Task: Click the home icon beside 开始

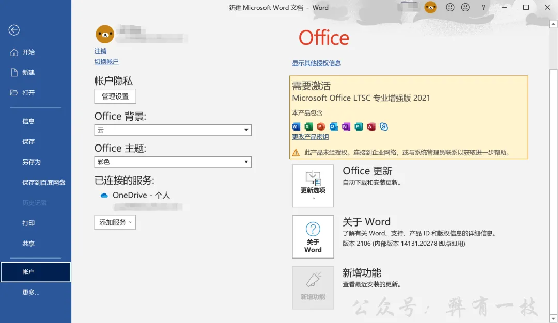Action: 14,52
